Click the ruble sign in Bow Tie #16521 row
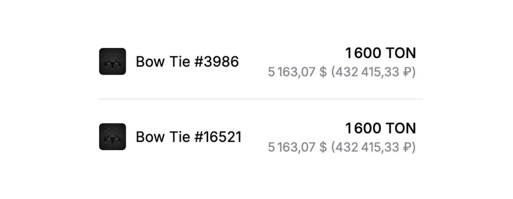The height and width of the screenshot is (199, 513). [407, 148]
